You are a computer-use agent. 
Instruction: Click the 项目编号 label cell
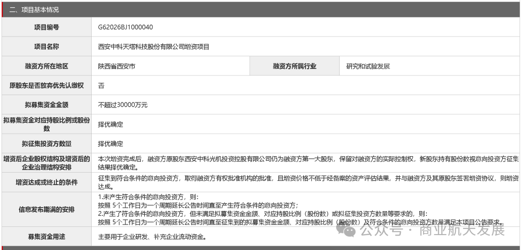coord(46,27)
